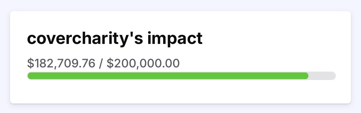
Task: Click the raised amount $182,709.76
Action: click(61, 63)
